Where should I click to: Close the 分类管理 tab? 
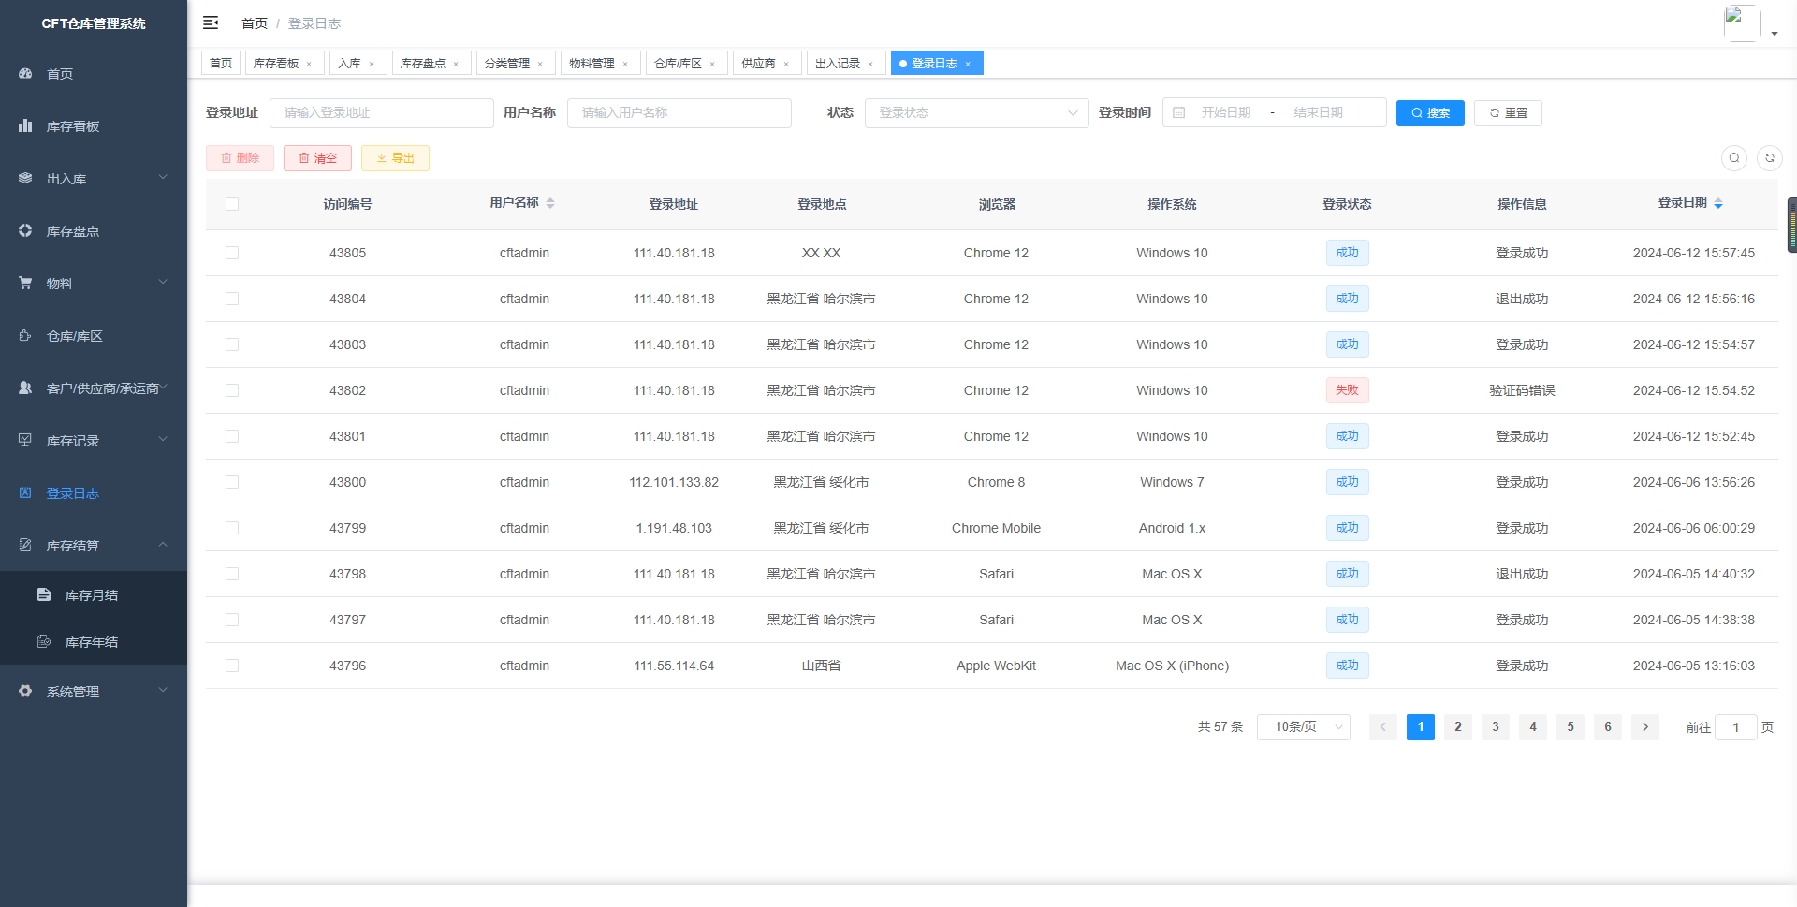[540, 64]
